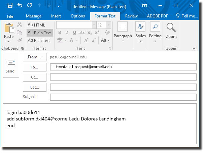Click Clear All Formatting icon
The height and width of the screenshot is (154, 206).
click(107, 33)
